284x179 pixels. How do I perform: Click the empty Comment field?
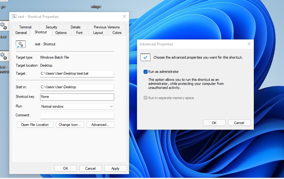coord(77,115)
